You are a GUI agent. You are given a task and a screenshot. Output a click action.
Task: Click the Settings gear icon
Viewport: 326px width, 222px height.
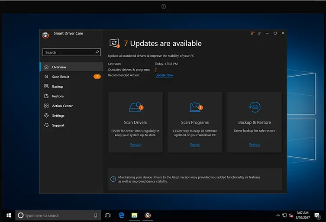pyautogui.click(x=46, y=116)
